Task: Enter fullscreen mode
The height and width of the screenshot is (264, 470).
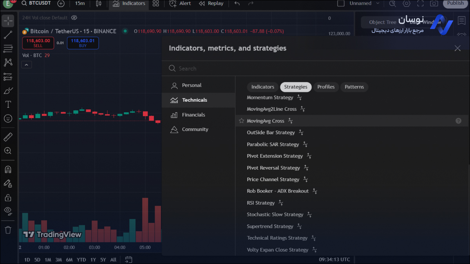Action: click(x=420, y=4)
